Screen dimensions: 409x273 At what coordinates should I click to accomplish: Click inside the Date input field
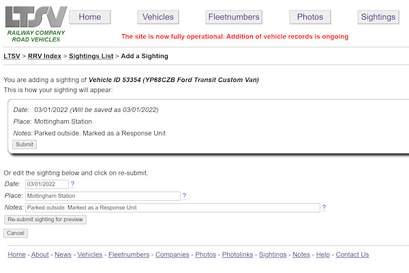(x=47, y=184)
